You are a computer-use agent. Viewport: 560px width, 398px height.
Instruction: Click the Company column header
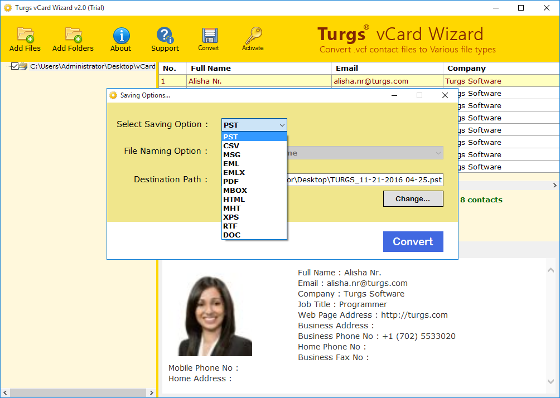pyautogui.click(x=501, y=68)
